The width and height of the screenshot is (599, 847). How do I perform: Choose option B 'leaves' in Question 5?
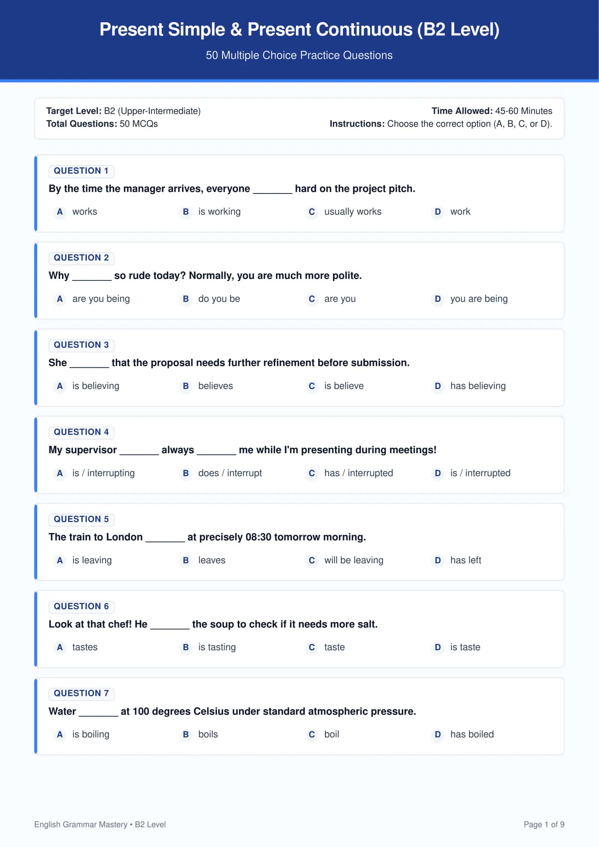(x=203, y=561)
